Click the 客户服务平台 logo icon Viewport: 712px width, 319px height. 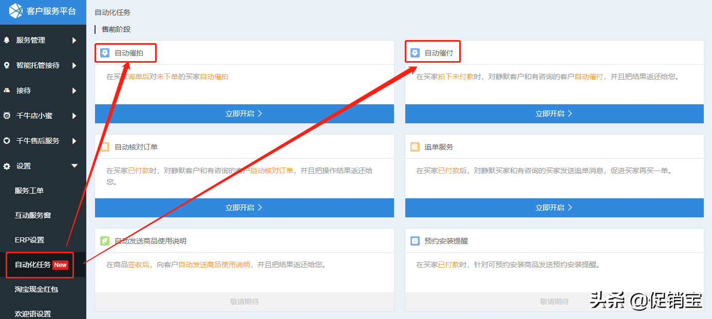16,11
